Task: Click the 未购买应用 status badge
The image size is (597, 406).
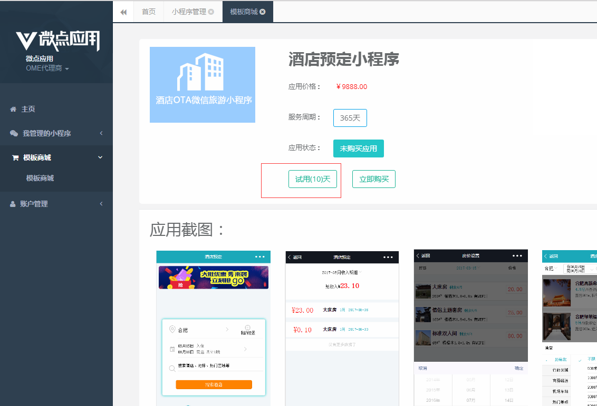Action: pyautogui.click(x=358, y=148)
